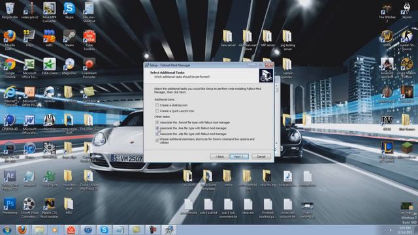Viewport: 418px width, 235px height.
Task: Open Microsoft Office Excel shortcut
Action: coord(29,68)
